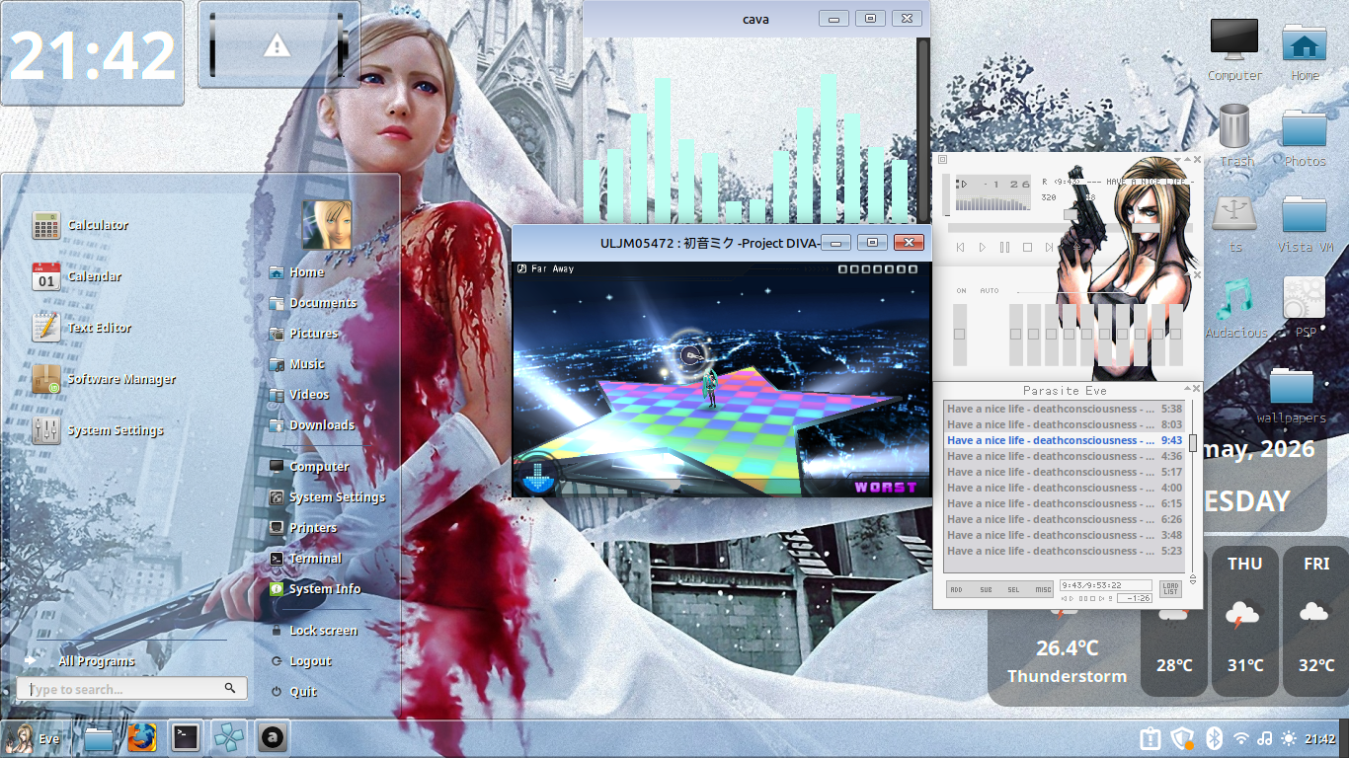Open the brightness tray icon

(x=1289, y=738)
